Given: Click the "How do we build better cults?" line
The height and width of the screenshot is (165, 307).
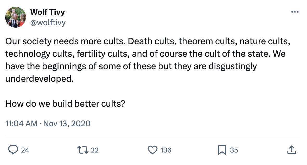Looking at the screenshot, I should (x=65, y=104).
